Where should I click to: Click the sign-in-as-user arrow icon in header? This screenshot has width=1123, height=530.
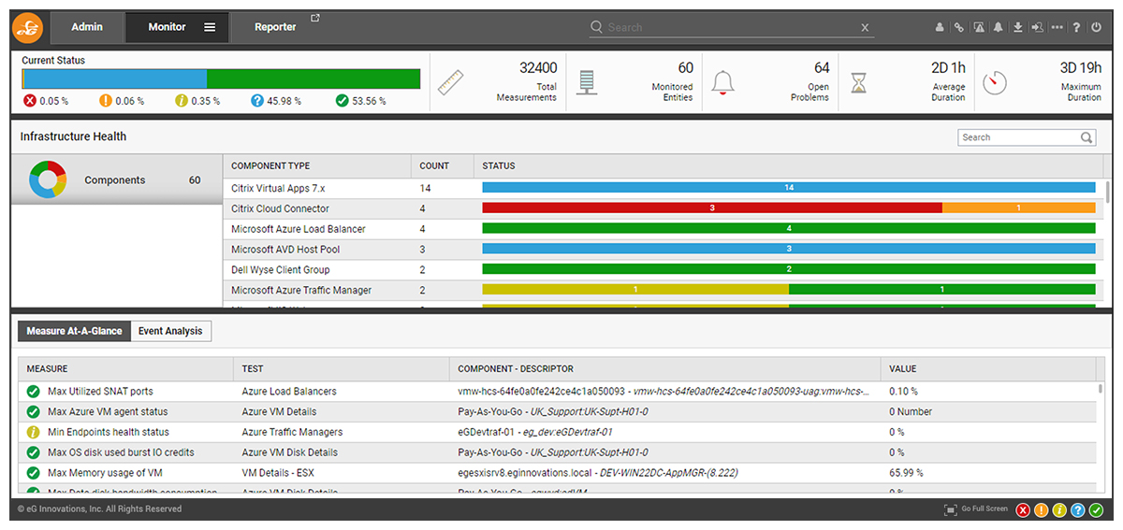1037,28
